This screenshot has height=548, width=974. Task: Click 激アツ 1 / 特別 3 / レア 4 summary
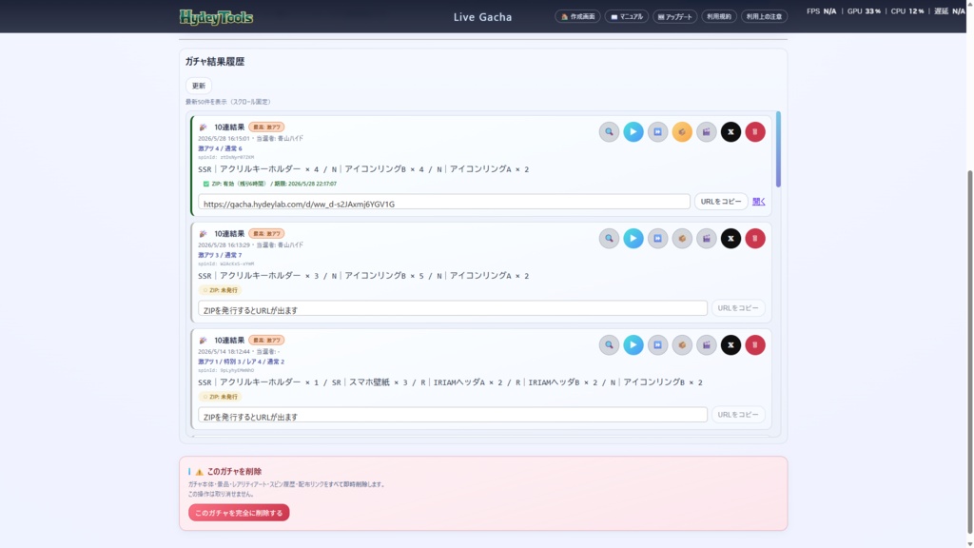tap(241, 362)
